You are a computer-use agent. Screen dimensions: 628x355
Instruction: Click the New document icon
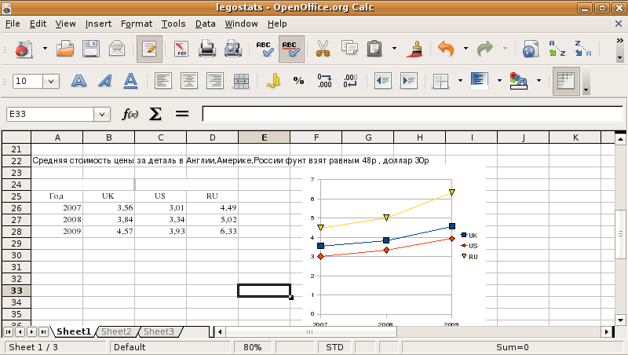(24, 49)
